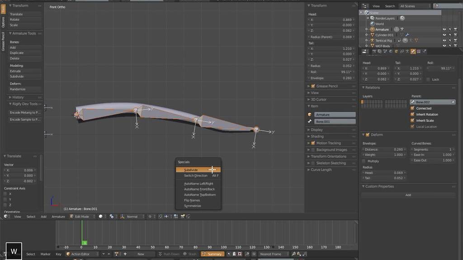Open the Bone properties tab icon

[413, 51]
